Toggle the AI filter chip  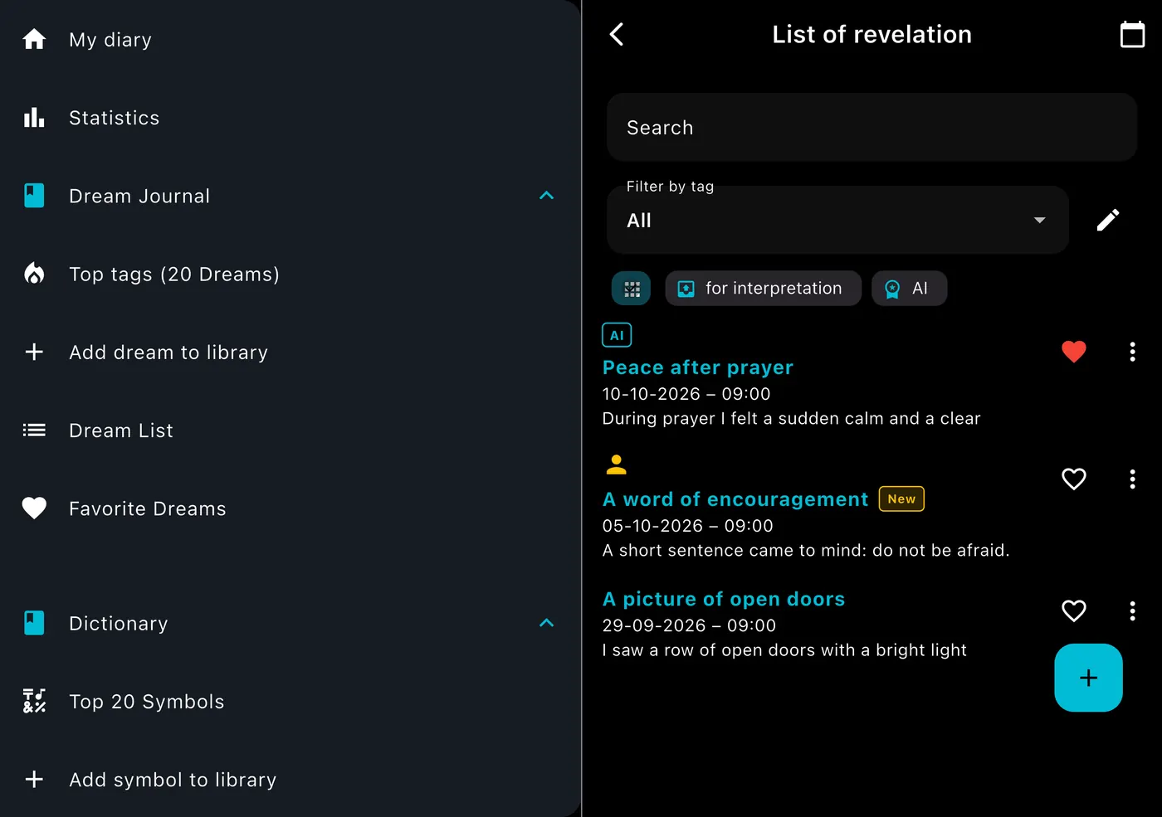909,289
